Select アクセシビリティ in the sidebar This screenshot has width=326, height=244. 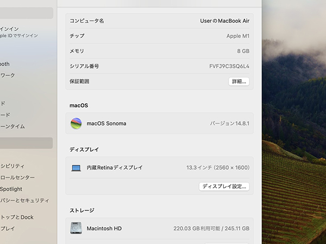[12, 166]
